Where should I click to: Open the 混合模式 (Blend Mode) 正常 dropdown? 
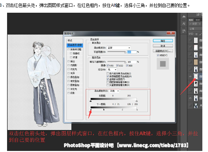point(119,48)
